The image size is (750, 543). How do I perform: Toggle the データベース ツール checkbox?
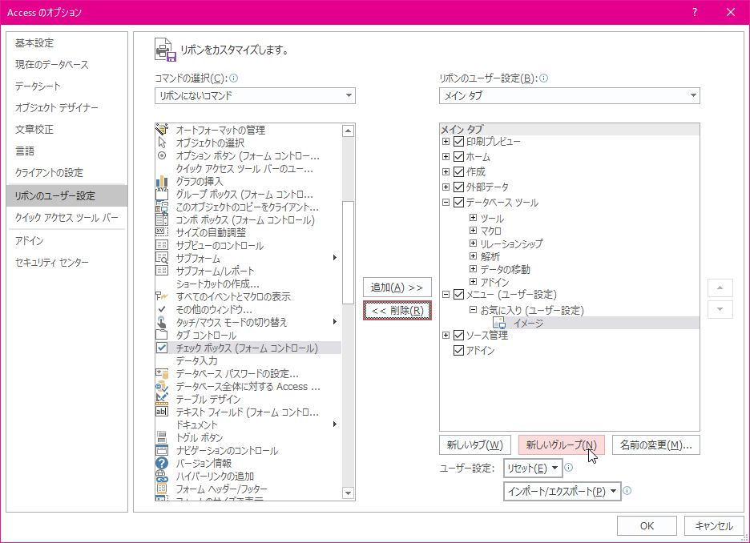(x=458, y=202)
